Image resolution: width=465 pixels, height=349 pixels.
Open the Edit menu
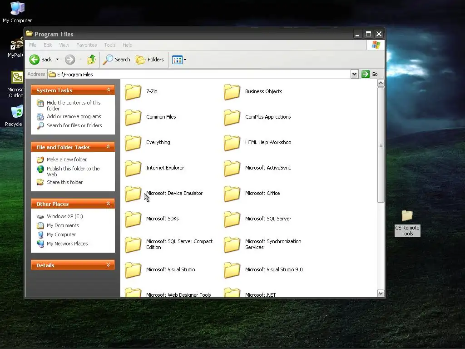[x=47, y=45]
